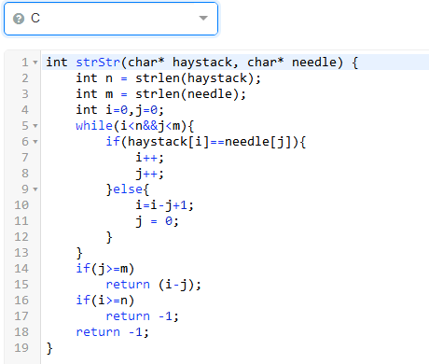Click the closing brace on line 12
This screenshot has height=364, width=429.
pos(109,237)
